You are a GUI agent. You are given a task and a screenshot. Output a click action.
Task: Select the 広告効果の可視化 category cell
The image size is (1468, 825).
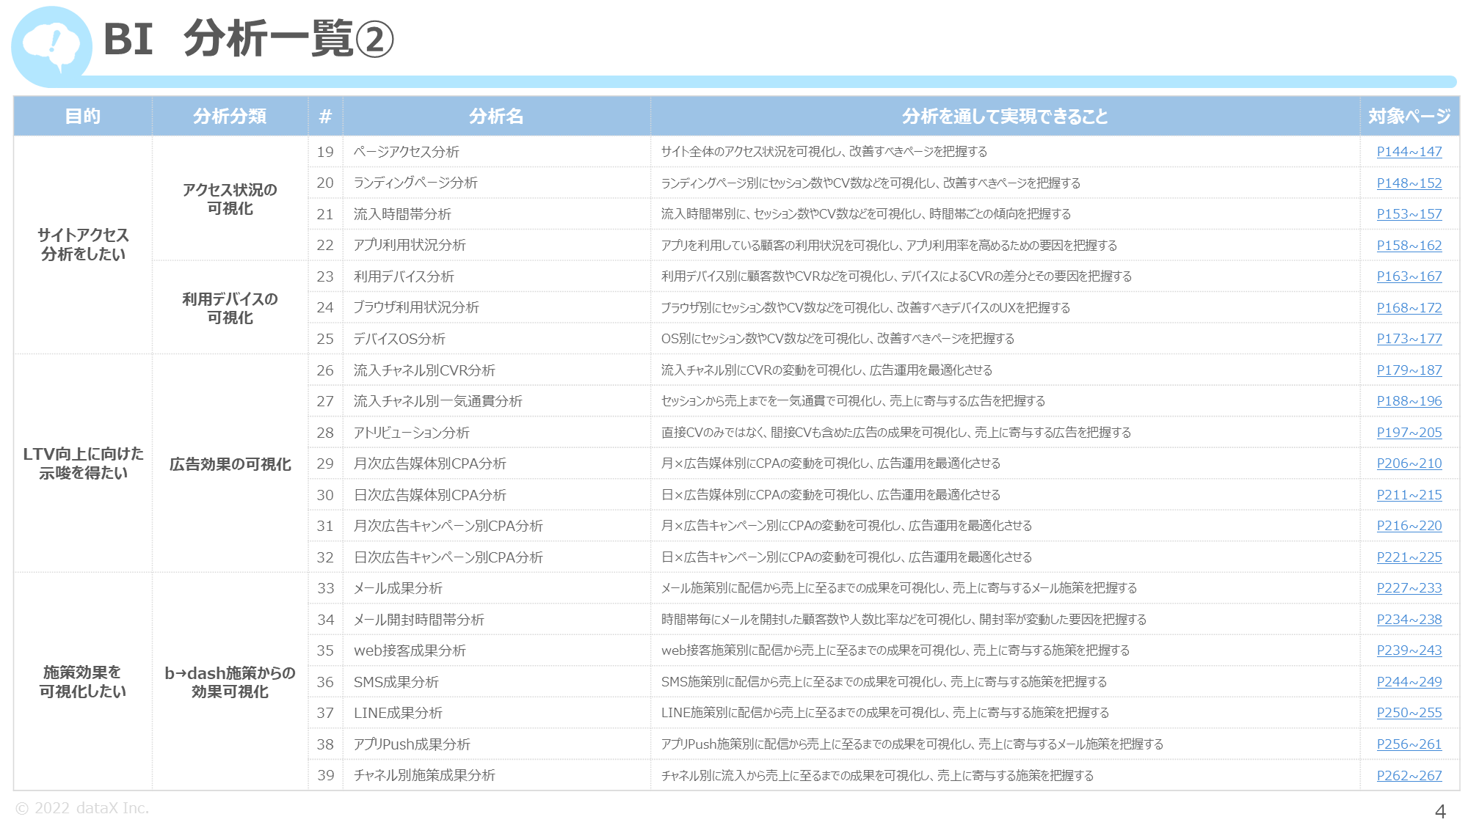point(230,464)
